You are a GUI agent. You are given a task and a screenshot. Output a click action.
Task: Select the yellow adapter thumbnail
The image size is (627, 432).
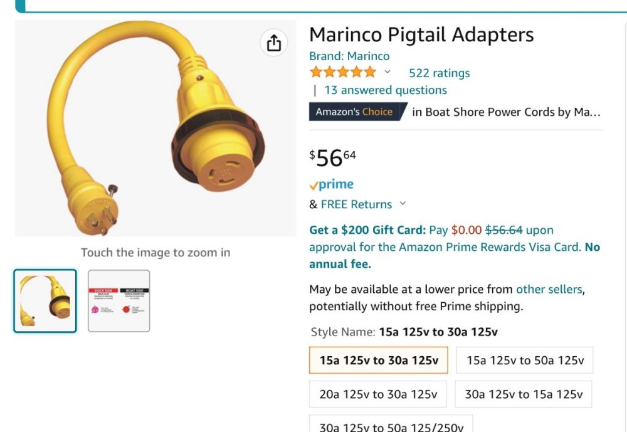[x=45, y=300]
